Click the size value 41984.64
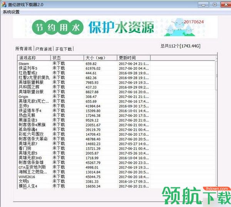231x207 pixels. pos(93,106)
